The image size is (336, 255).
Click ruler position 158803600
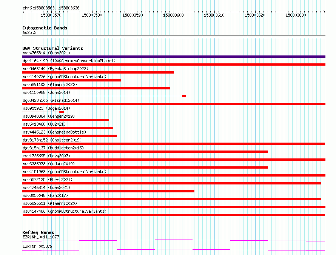[173, 15]
